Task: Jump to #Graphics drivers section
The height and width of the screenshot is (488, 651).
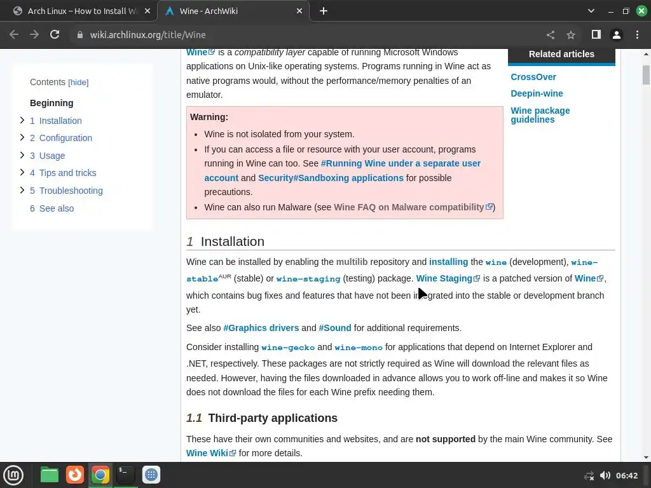Action: pos(261,328)
